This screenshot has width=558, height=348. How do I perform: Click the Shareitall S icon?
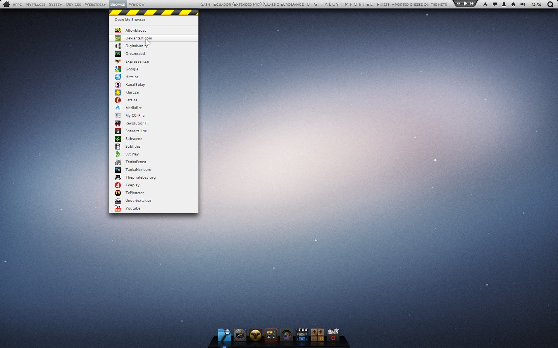118,131
